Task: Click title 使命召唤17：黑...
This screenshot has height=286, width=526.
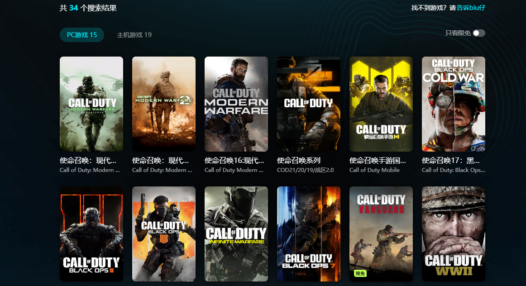Action: point(451,161)
